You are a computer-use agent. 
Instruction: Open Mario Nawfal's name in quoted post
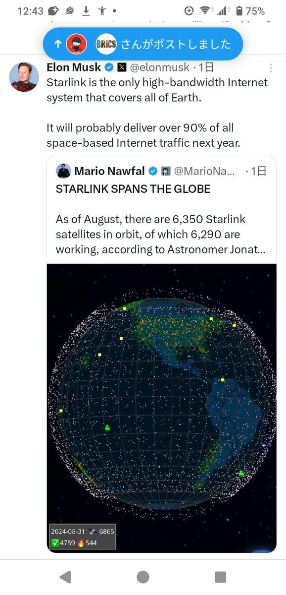pos(109,171)
